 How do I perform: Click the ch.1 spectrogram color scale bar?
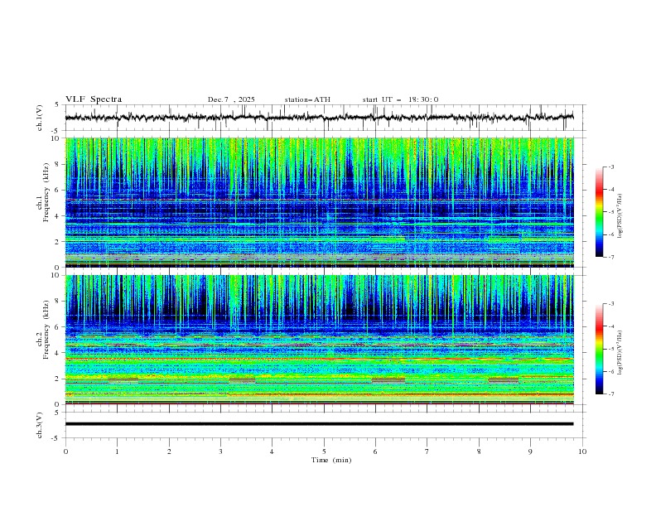[x=599, y=212]
